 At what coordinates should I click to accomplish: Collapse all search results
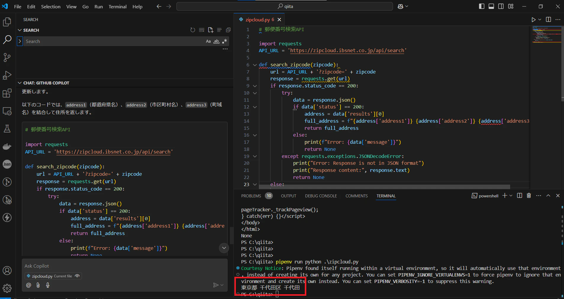[x=228, y=30]
